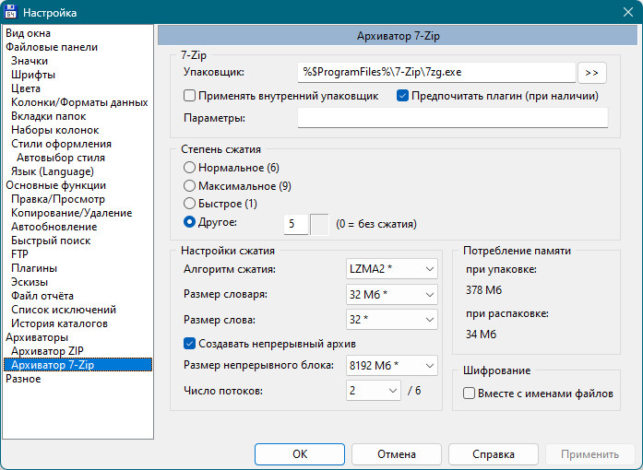Image resolution: width=643 pixels, height=470 pixels.
Task: Toggle 'Применять внутренний упаковщик' checkbox
Action: pyautogui.click(x=190, y=95)
